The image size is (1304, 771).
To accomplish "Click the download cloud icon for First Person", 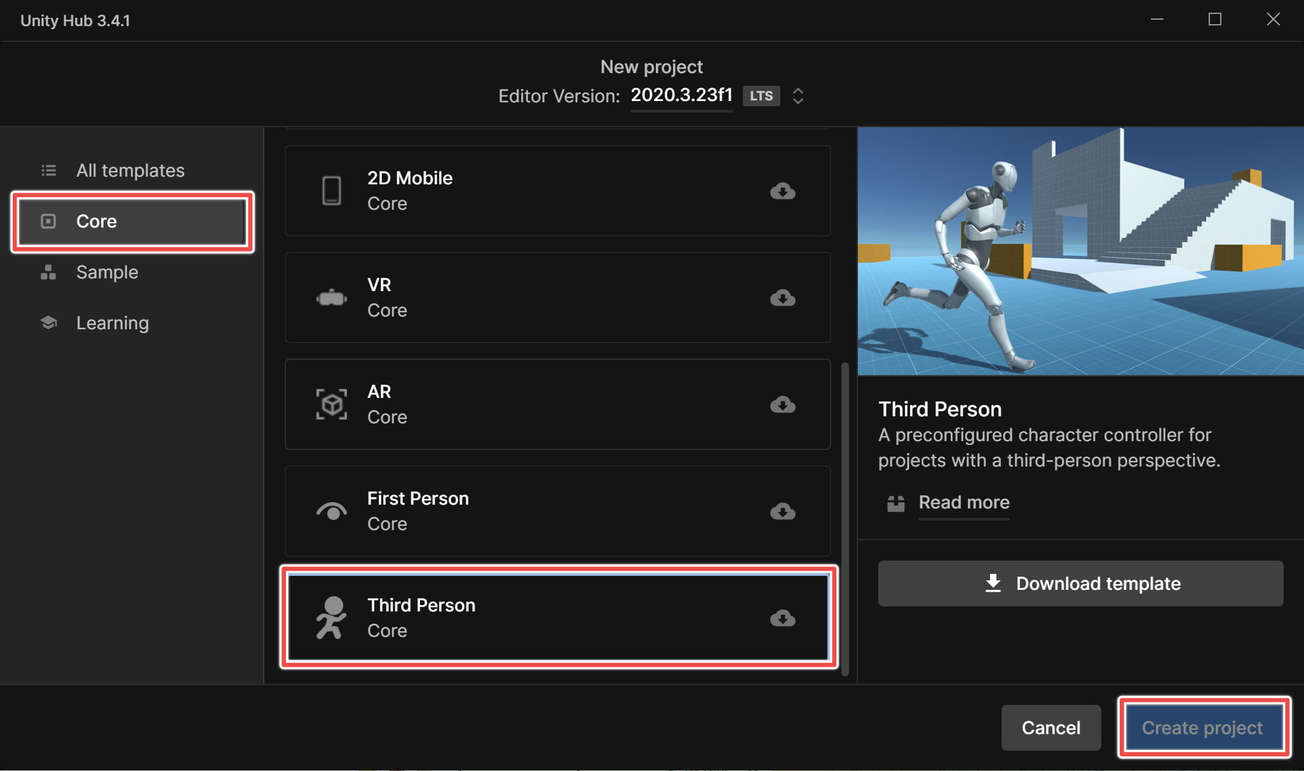I will [782, 511].
